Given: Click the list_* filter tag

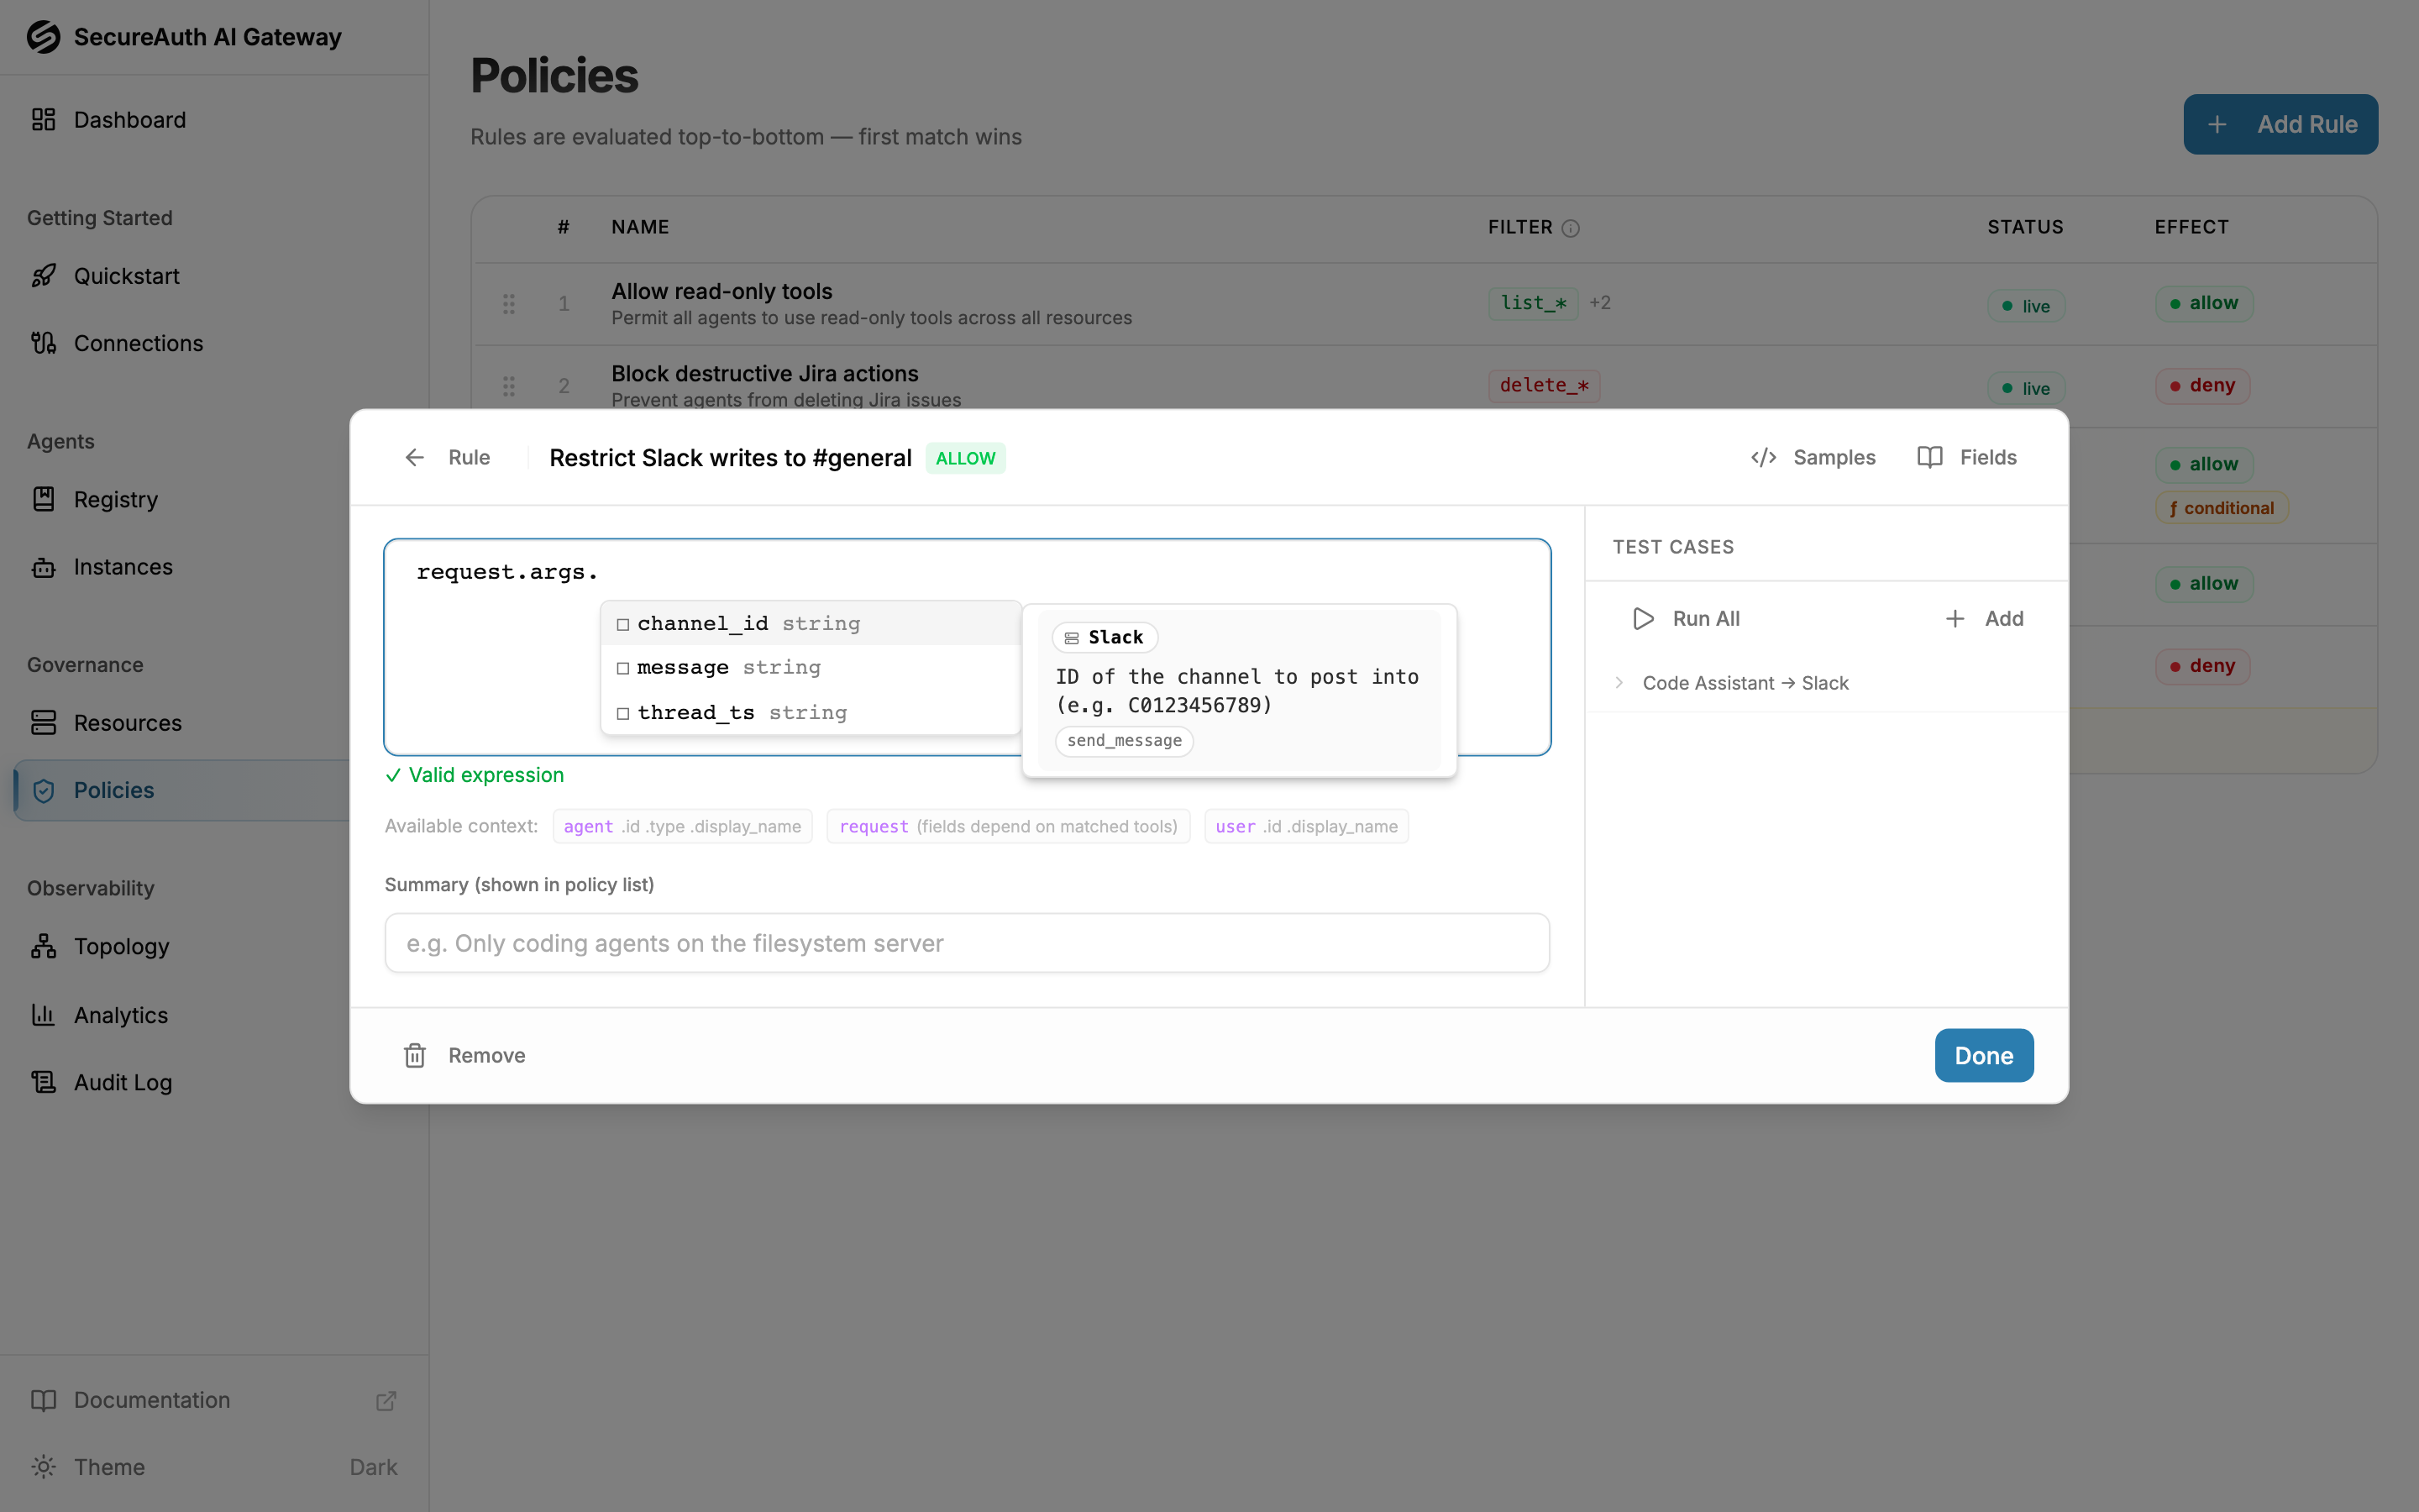Looking at the screenshot, I should 1534,303.
